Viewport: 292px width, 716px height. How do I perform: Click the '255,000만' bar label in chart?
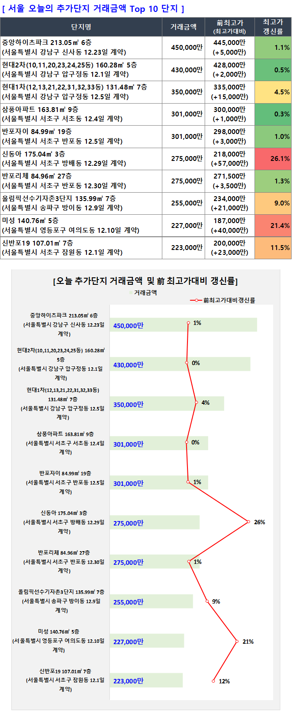[128, 602]
